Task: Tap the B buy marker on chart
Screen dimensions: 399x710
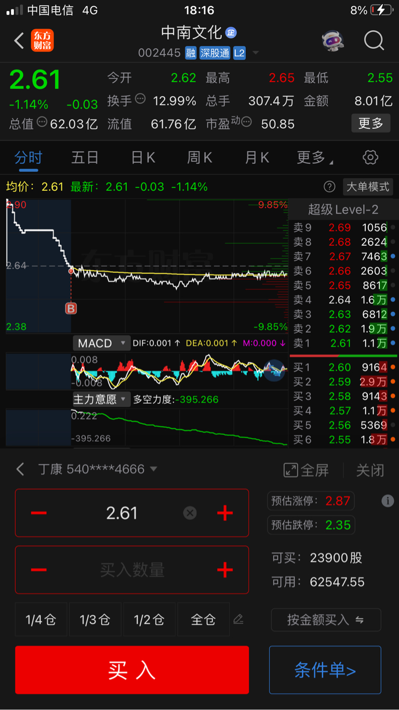Action: click(71, 309)
